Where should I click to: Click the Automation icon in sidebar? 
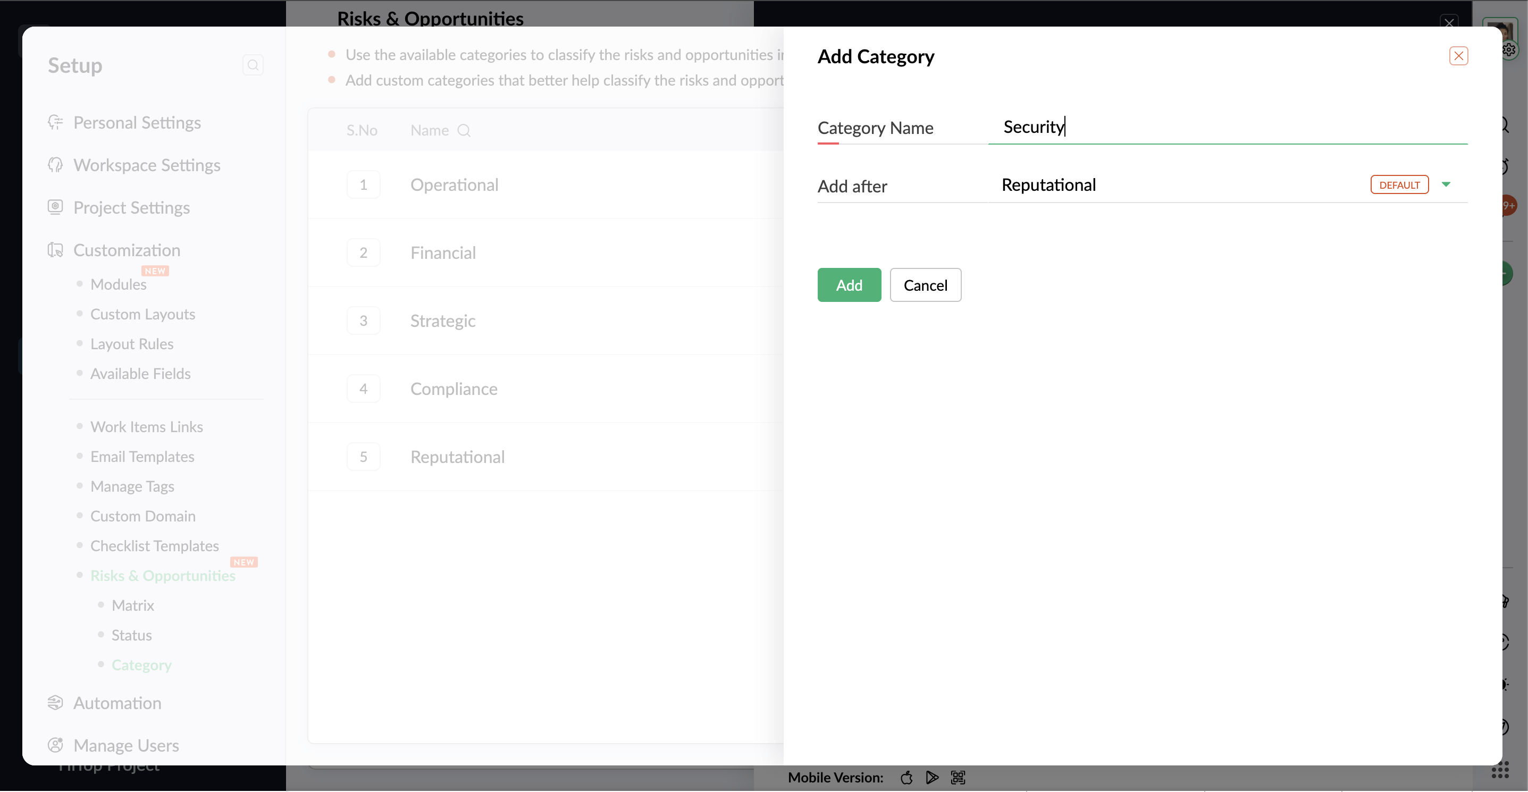[55, 703]
